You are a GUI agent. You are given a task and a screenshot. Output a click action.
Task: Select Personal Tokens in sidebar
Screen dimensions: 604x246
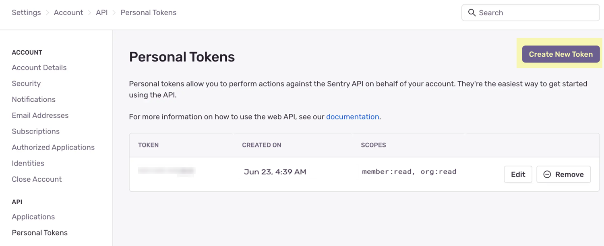point(39,233)
